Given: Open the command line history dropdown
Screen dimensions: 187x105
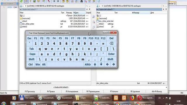Looking at the screenshot, I should 166,87.
